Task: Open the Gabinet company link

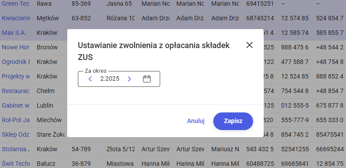Action: 15,105
